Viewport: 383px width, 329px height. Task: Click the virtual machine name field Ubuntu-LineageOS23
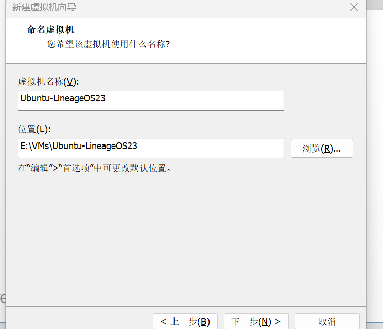(151, 100)
